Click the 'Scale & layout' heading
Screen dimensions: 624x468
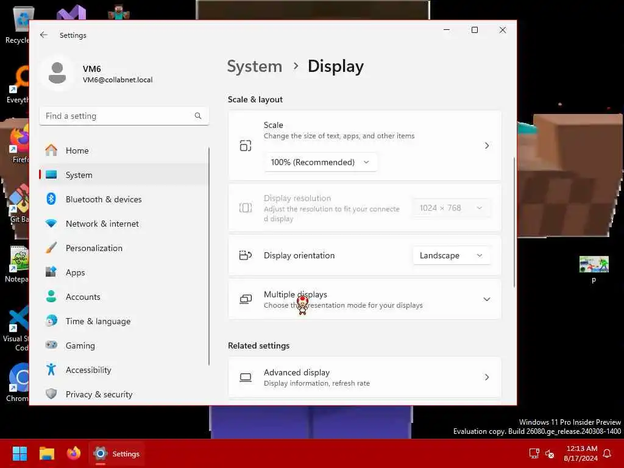[x=255, y=99]
